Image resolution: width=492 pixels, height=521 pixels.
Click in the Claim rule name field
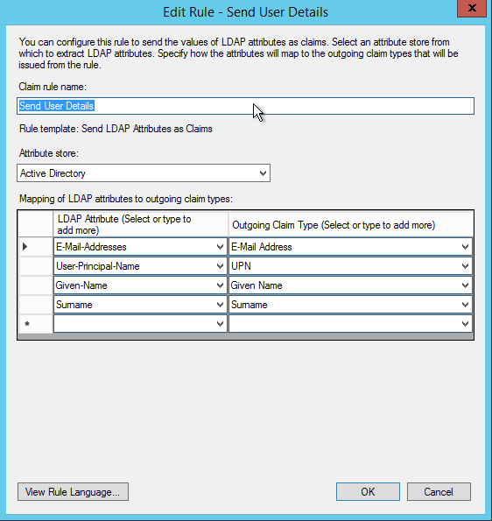click(x=245, y=106)
